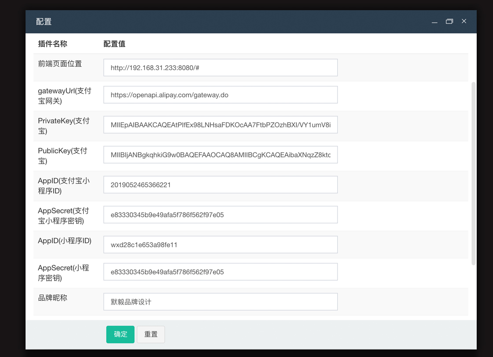Focus the AppID(小程序ID) wxd28c1e653a98fe11 field
This screenshot has height=357, width=493.
[x=221, y=245]
